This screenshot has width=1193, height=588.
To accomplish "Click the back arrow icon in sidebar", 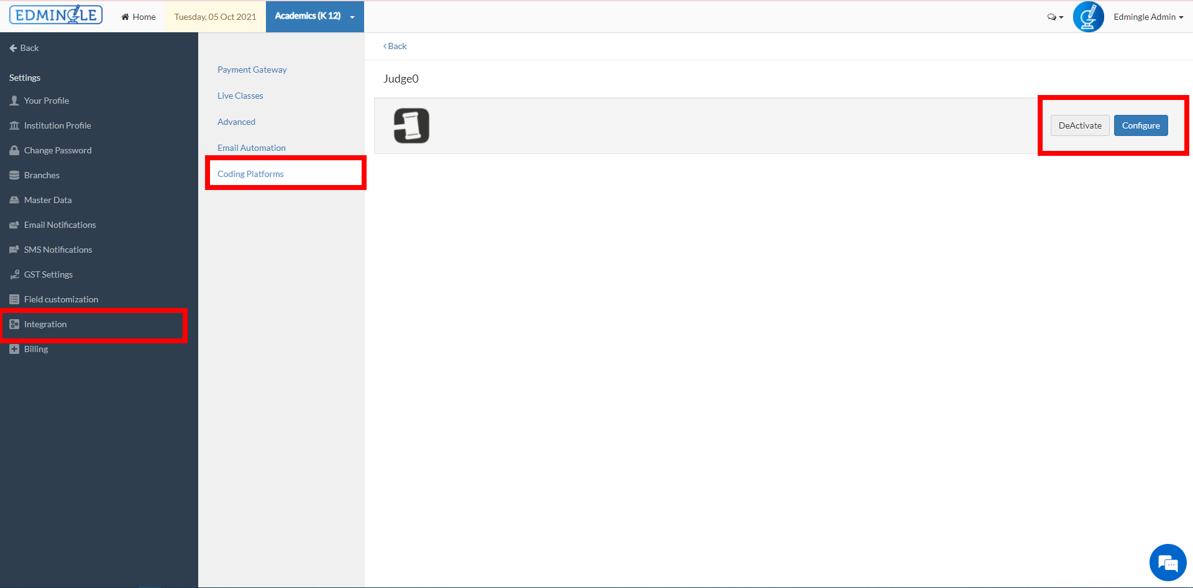I will pos(13,48).
